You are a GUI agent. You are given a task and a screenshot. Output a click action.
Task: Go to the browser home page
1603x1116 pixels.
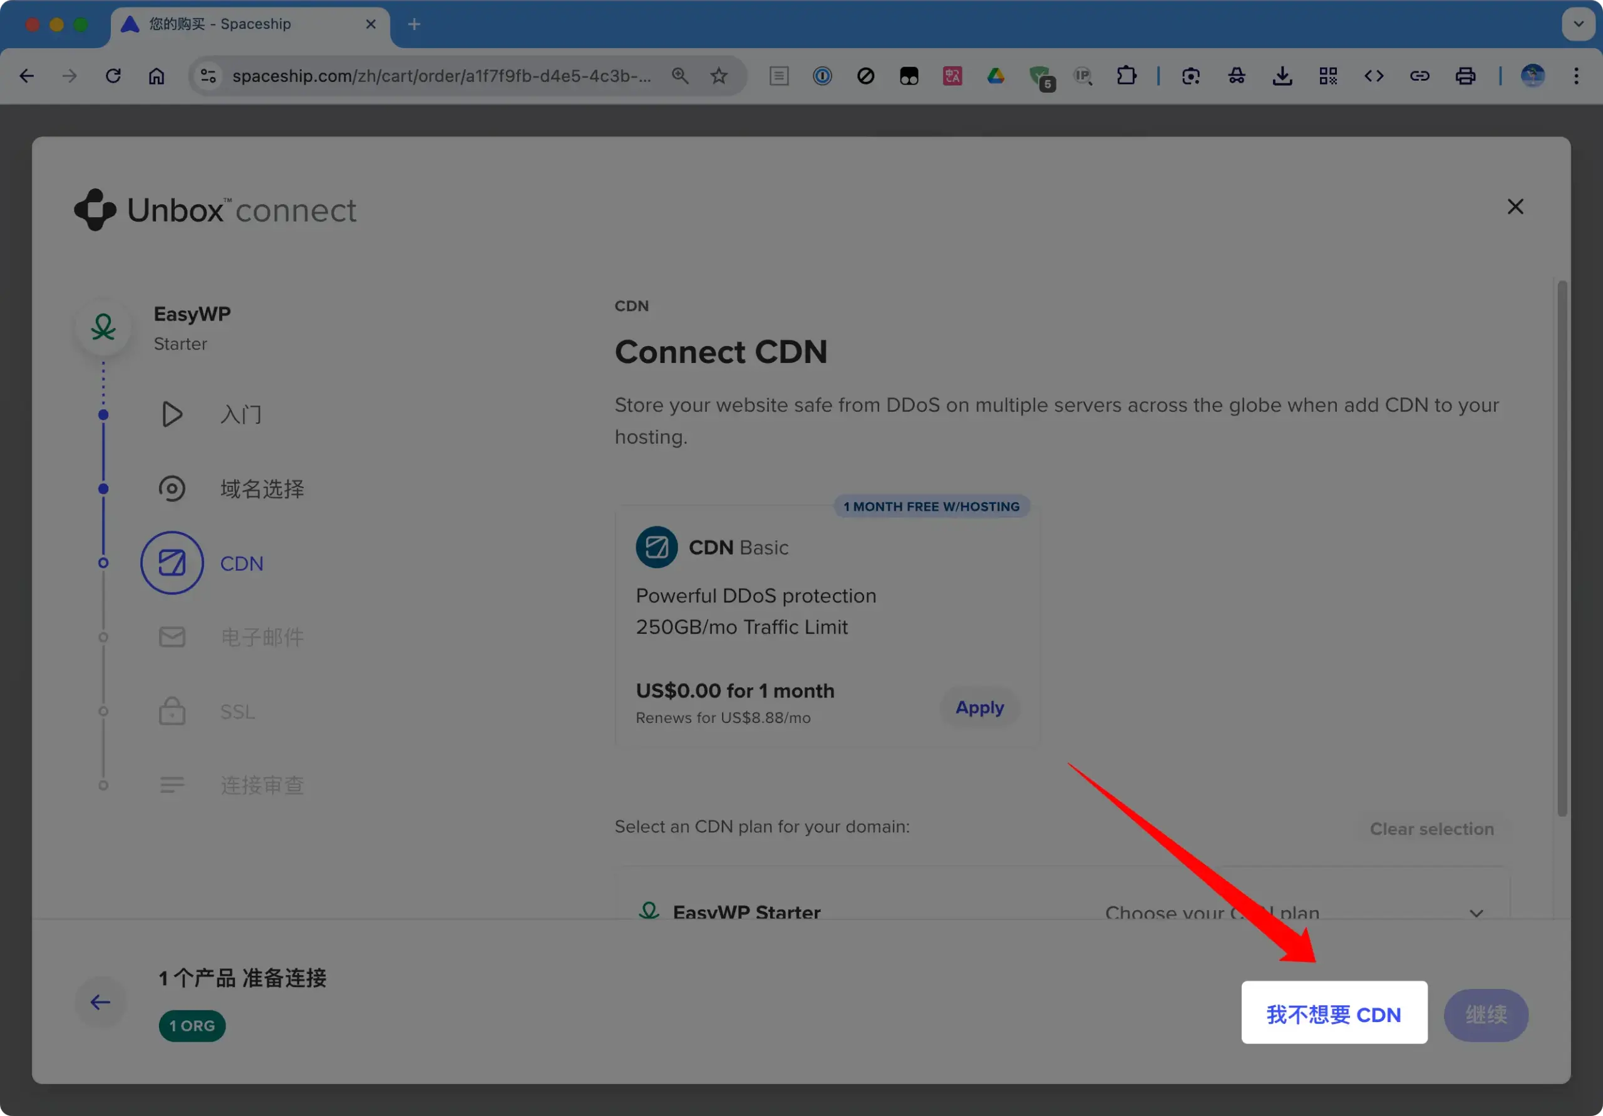pyautogui.click(x=157, y=76)
